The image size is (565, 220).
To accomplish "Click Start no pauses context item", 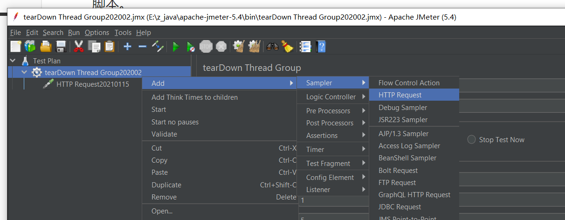I will (x=219, y=122).
